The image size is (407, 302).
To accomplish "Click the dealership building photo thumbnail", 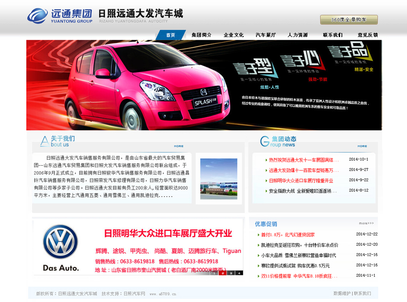I will pyautogui.click(x=218, y=179).
